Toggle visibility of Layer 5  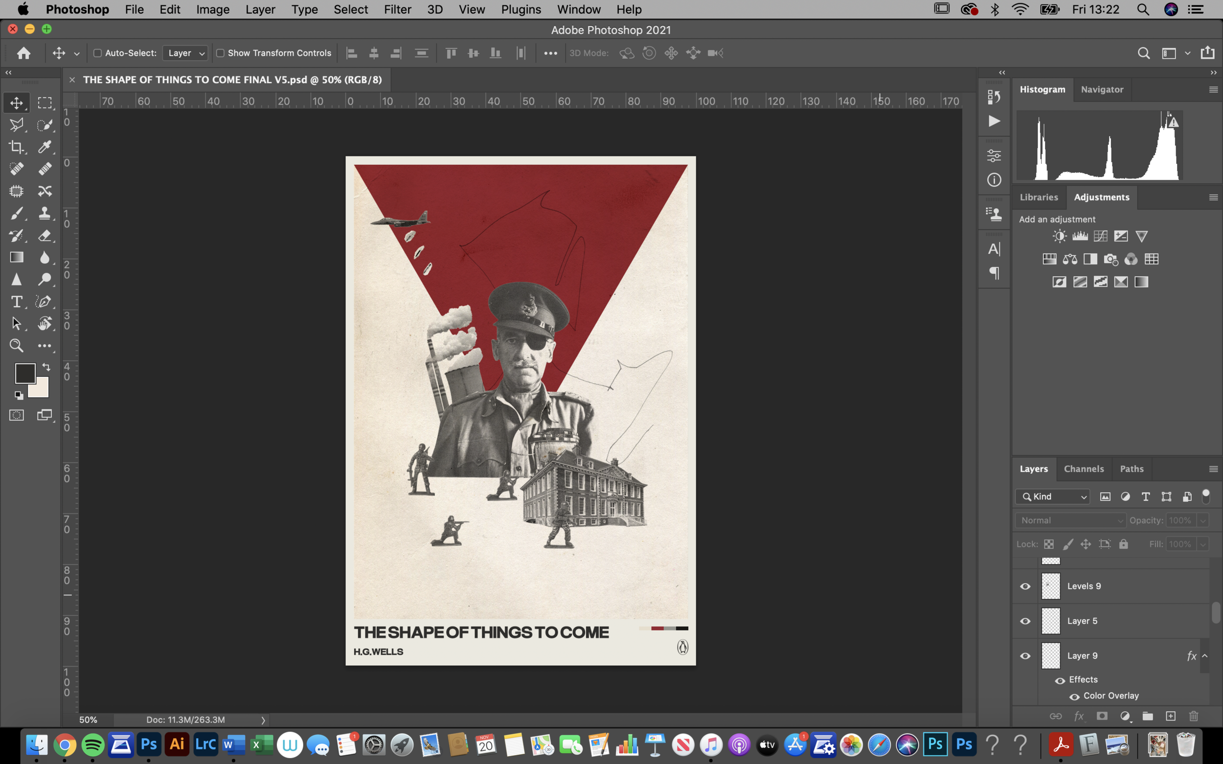(x=1025, y=621)
